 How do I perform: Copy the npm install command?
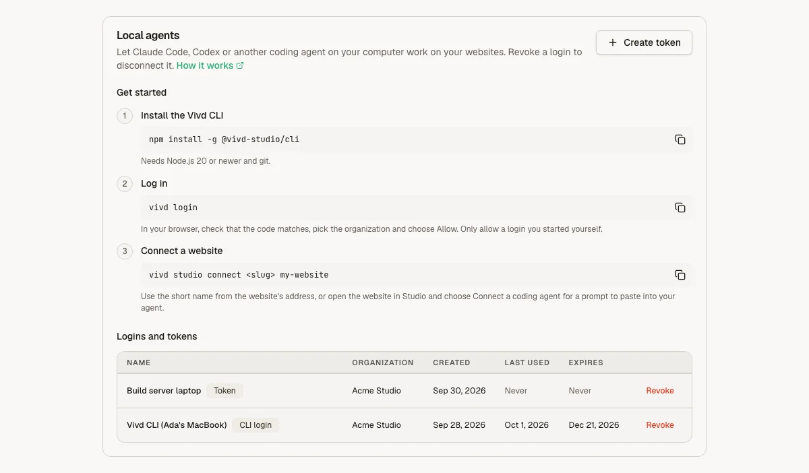coord(680,139)
